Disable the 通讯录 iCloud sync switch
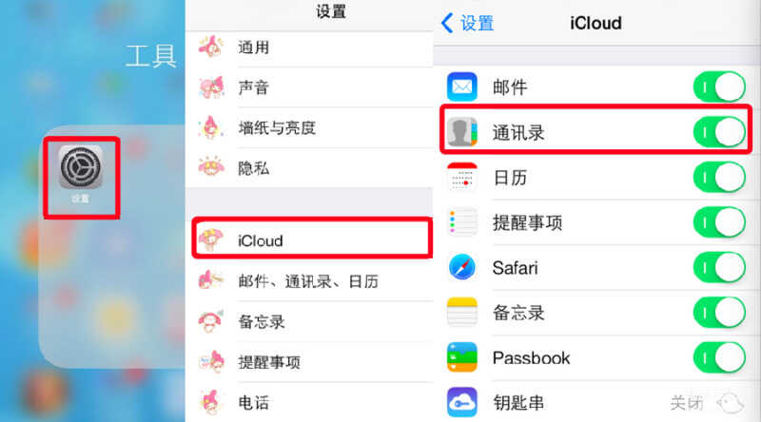The image size is (761, 422). (x=720, y=132)
